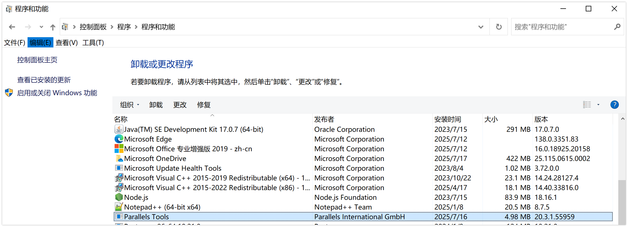
Task: Click the Visual C++ 2015-2022 (x86) icon
Action: pyautogui.click(x=119, y=187)
